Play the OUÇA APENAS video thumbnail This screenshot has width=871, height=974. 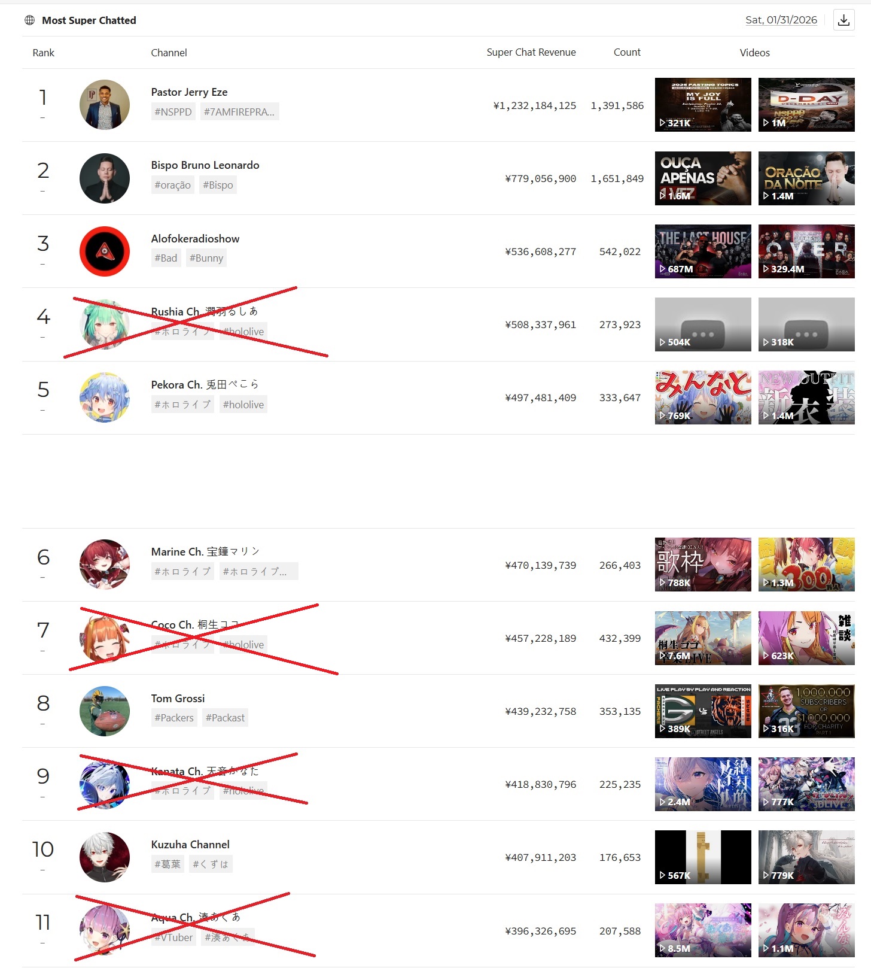[703, 178]
